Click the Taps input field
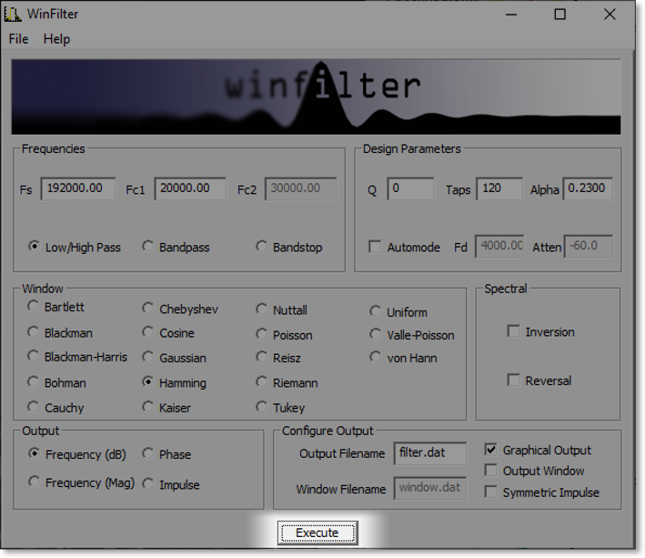Viewport: 645px width, 558px height. point(498,189)
